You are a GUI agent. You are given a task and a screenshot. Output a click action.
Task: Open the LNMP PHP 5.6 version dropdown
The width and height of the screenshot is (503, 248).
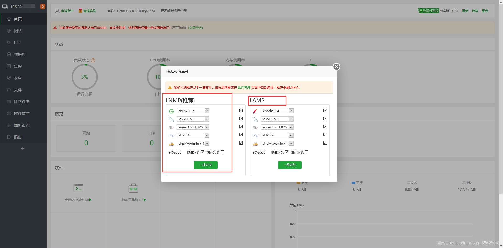[193, 135]
